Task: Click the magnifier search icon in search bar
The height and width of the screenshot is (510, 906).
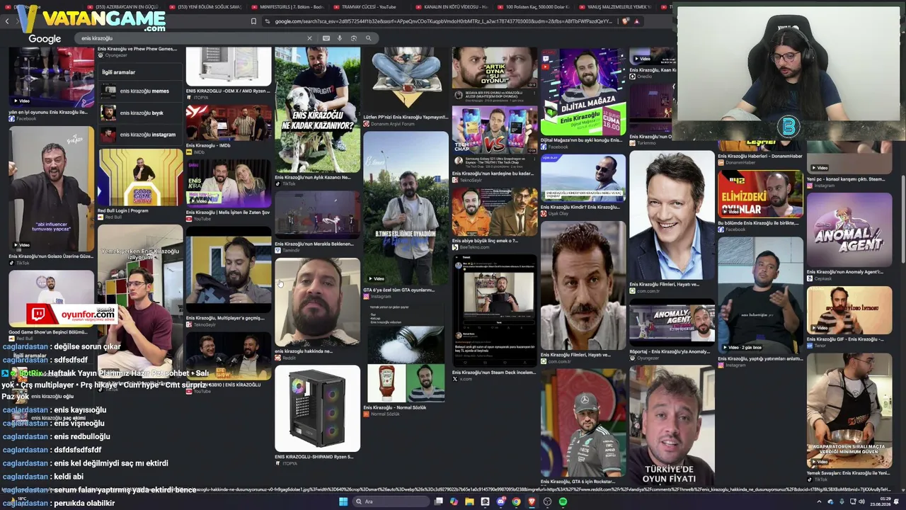Action: (368, 38)
